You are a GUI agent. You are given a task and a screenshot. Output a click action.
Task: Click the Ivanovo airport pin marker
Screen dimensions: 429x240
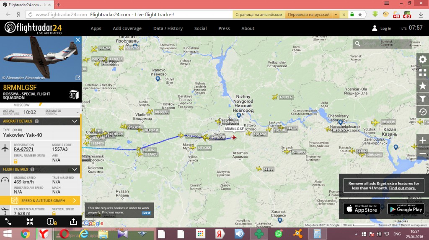click(158, 79)
